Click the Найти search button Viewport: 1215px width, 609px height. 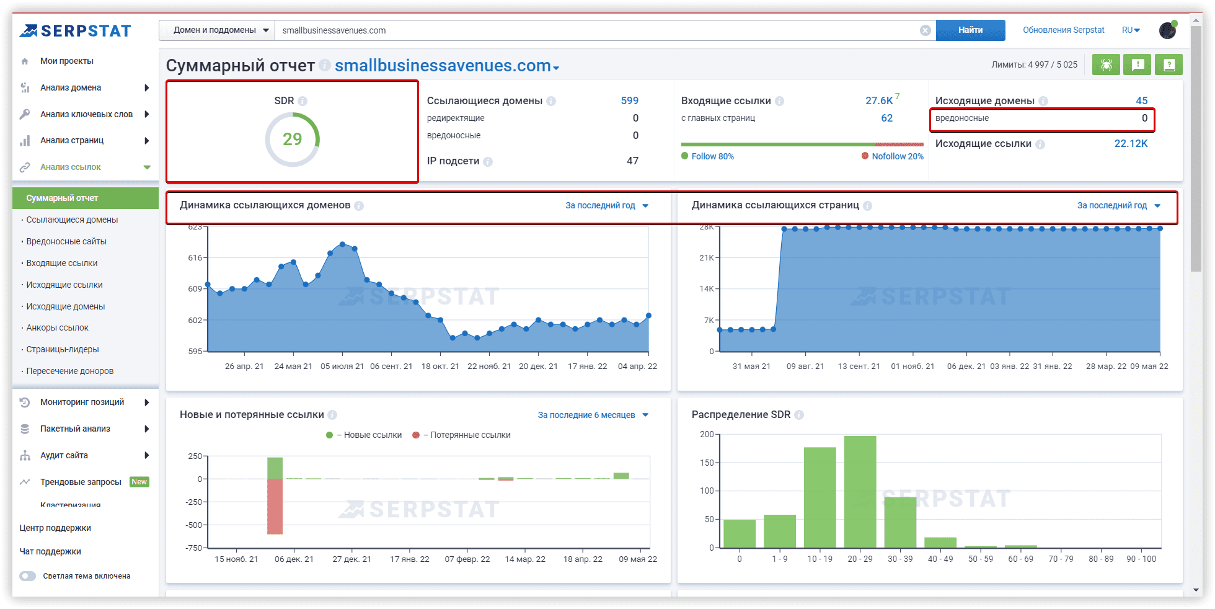[970, 30]
